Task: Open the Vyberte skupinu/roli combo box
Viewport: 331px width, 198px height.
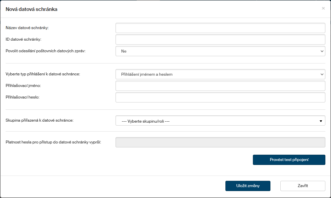Action: click(220, 121)
